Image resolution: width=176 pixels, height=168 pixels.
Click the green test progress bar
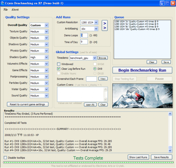(88, 162)
